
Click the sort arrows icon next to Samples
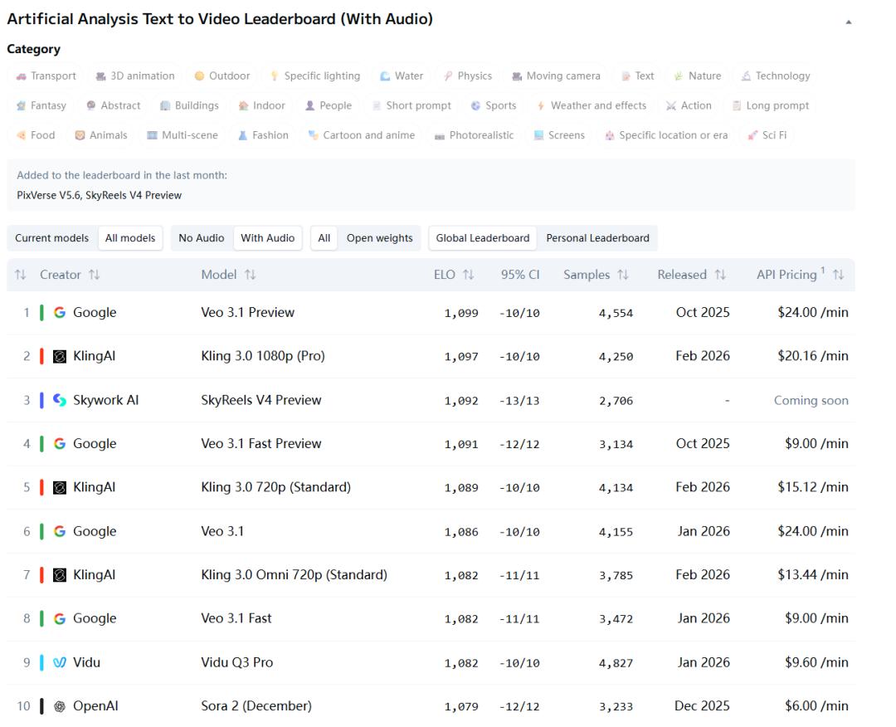621,275
